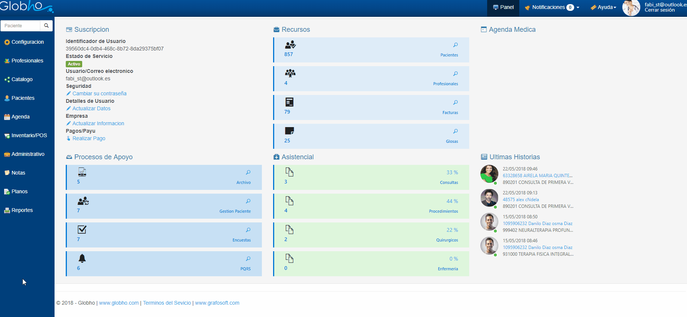Viewport: 687px width, 317px height.
Task: Open the Ayuda dropdown menu
Action: click(x=603, y=7)
